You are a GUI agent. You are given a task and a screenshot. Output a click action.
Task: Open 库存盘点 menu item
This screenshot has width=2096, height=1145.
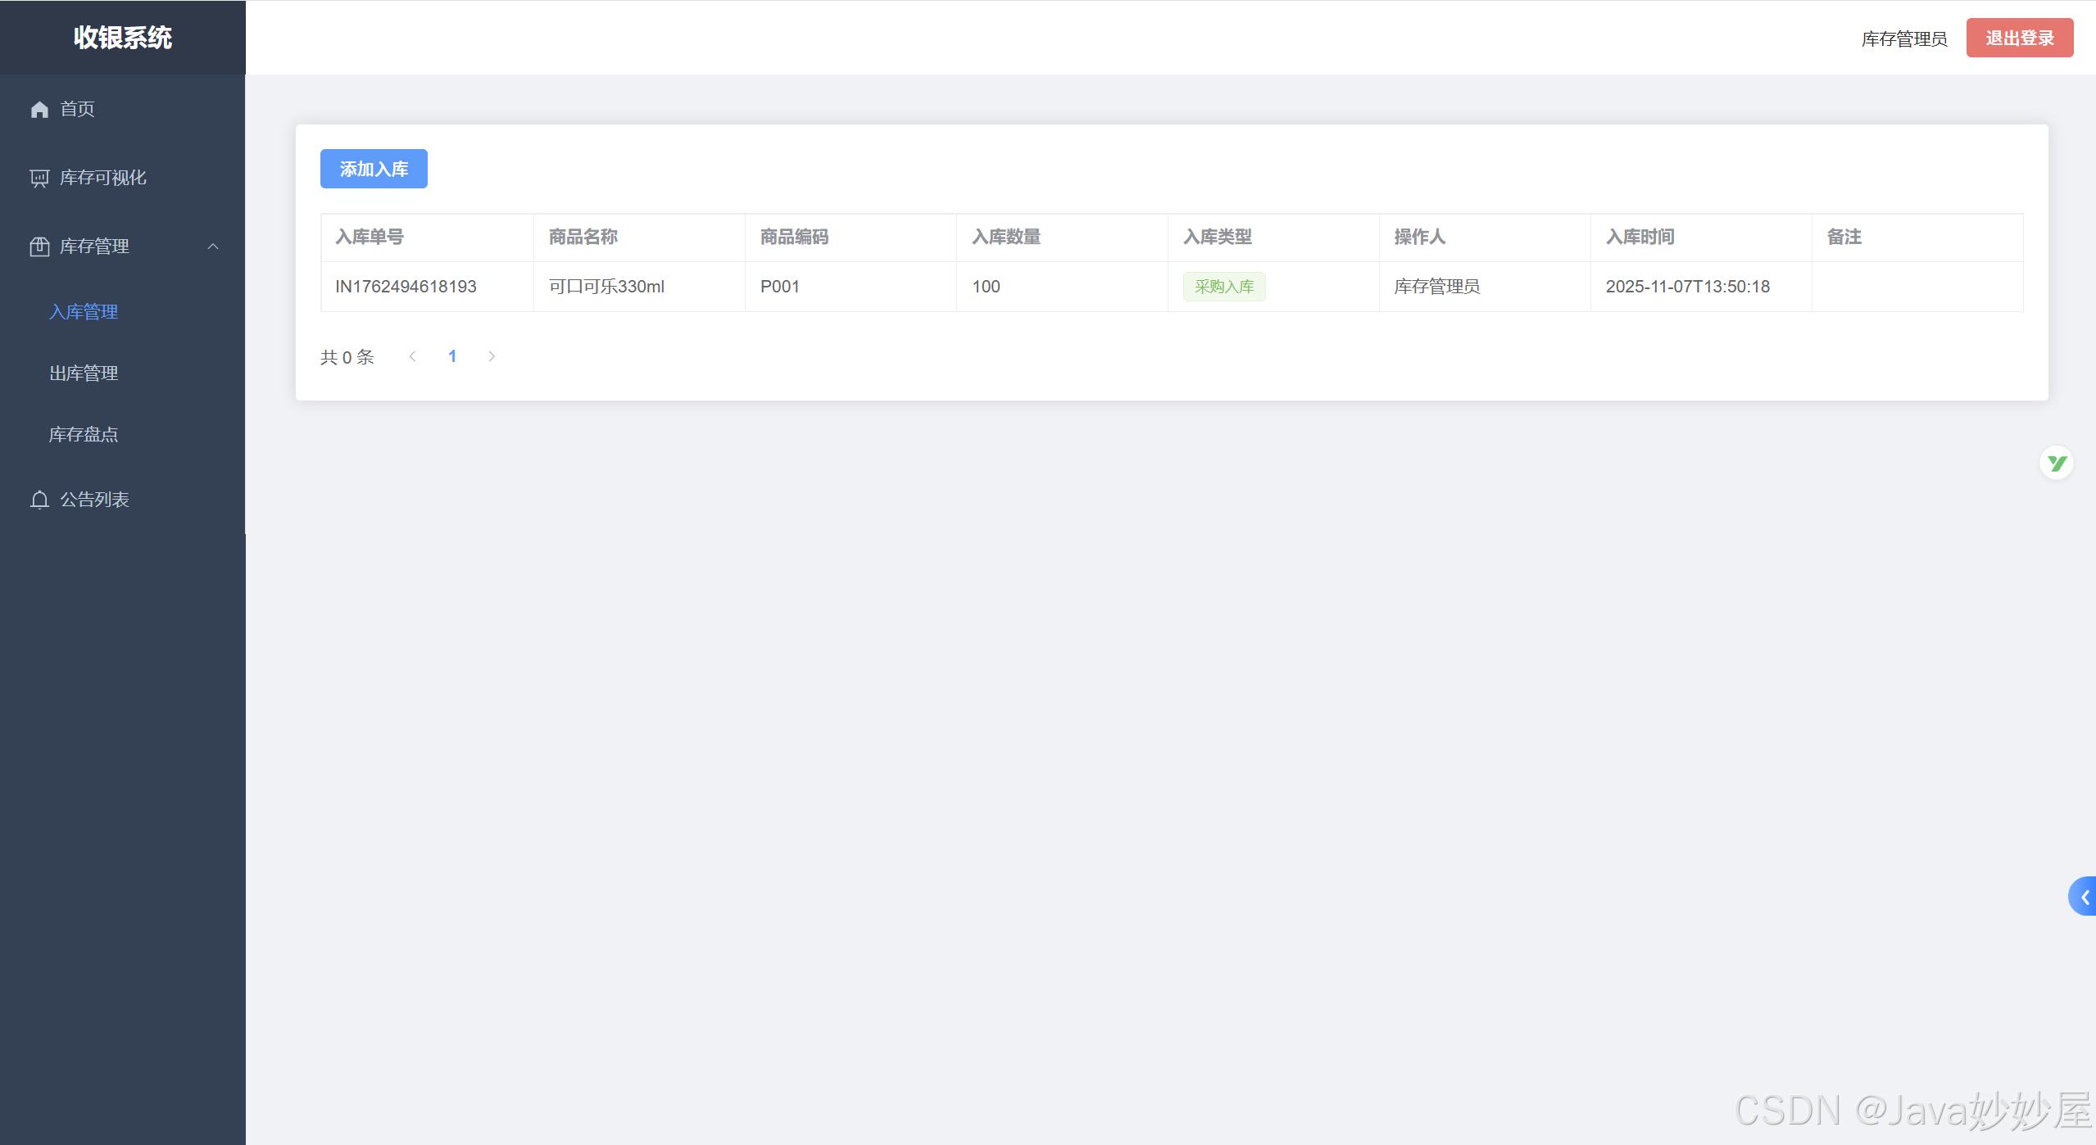click(84, 435)
